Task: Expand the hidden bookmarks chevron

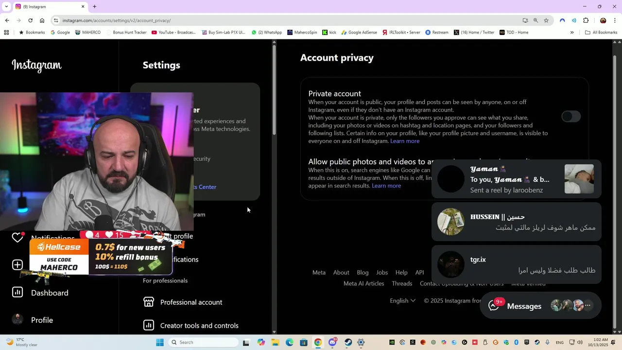Action: (572, 33)
